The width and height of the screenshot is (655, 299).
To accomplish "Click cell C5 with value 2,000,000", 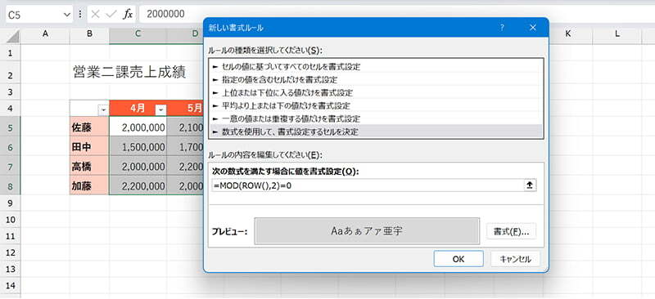I will click(x=138, y=127).
